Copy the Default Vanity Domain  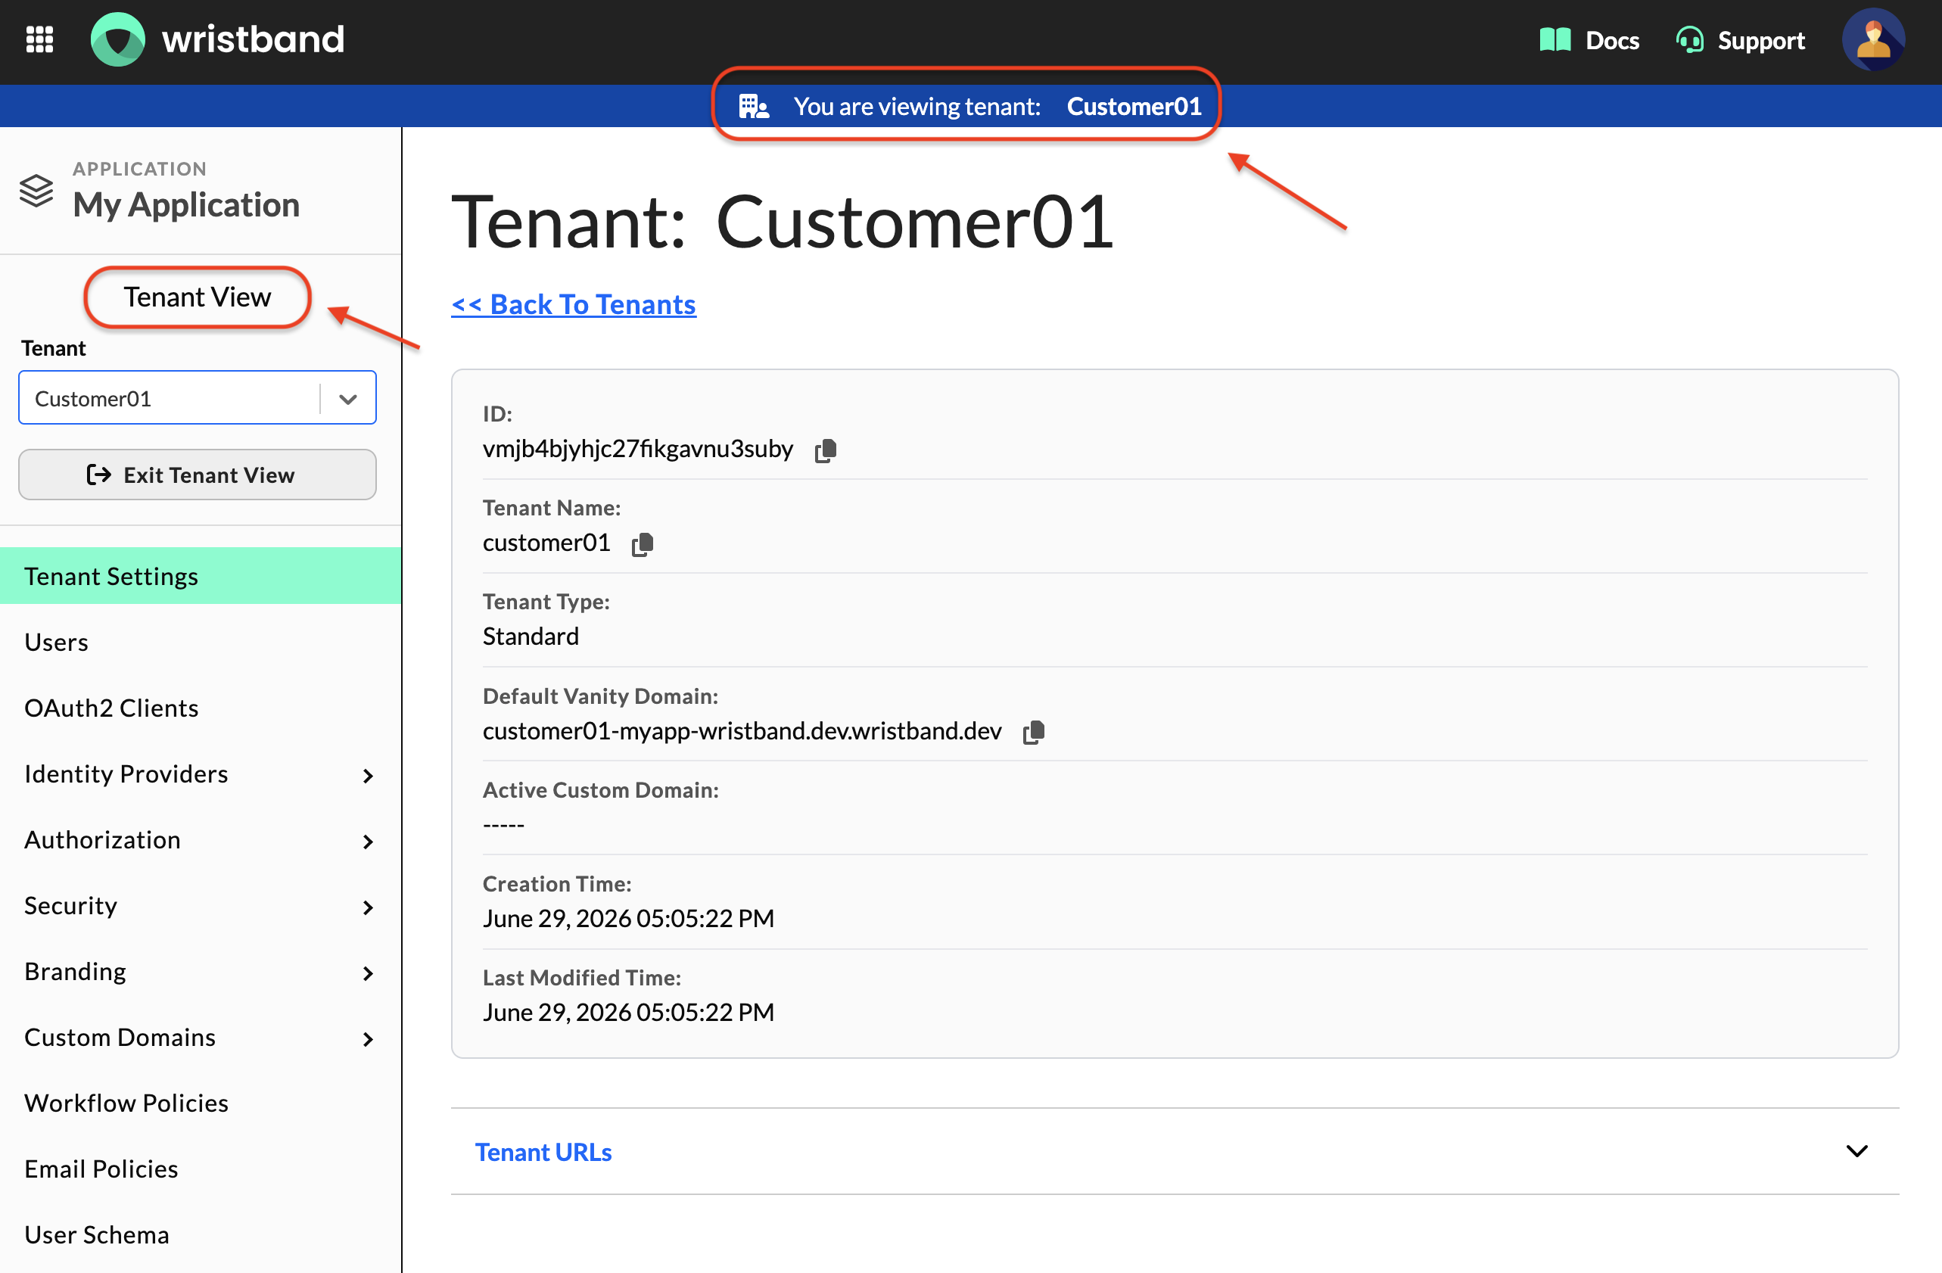1034,732
